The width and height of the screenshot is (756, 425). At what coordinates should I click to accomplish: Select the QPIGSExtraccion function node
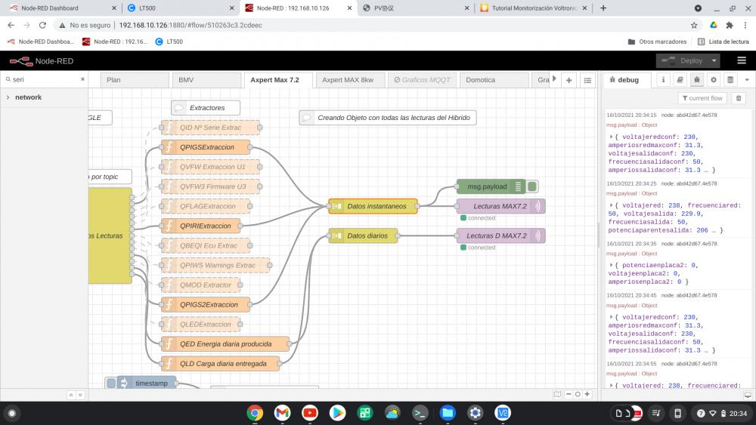pyautogui.click(x=206, y=147)
